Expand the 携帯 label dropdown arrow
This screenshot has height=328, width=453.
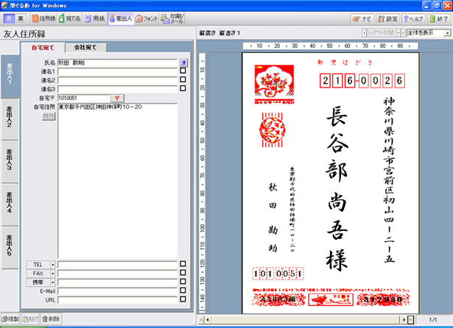click(x=53, y=282)
